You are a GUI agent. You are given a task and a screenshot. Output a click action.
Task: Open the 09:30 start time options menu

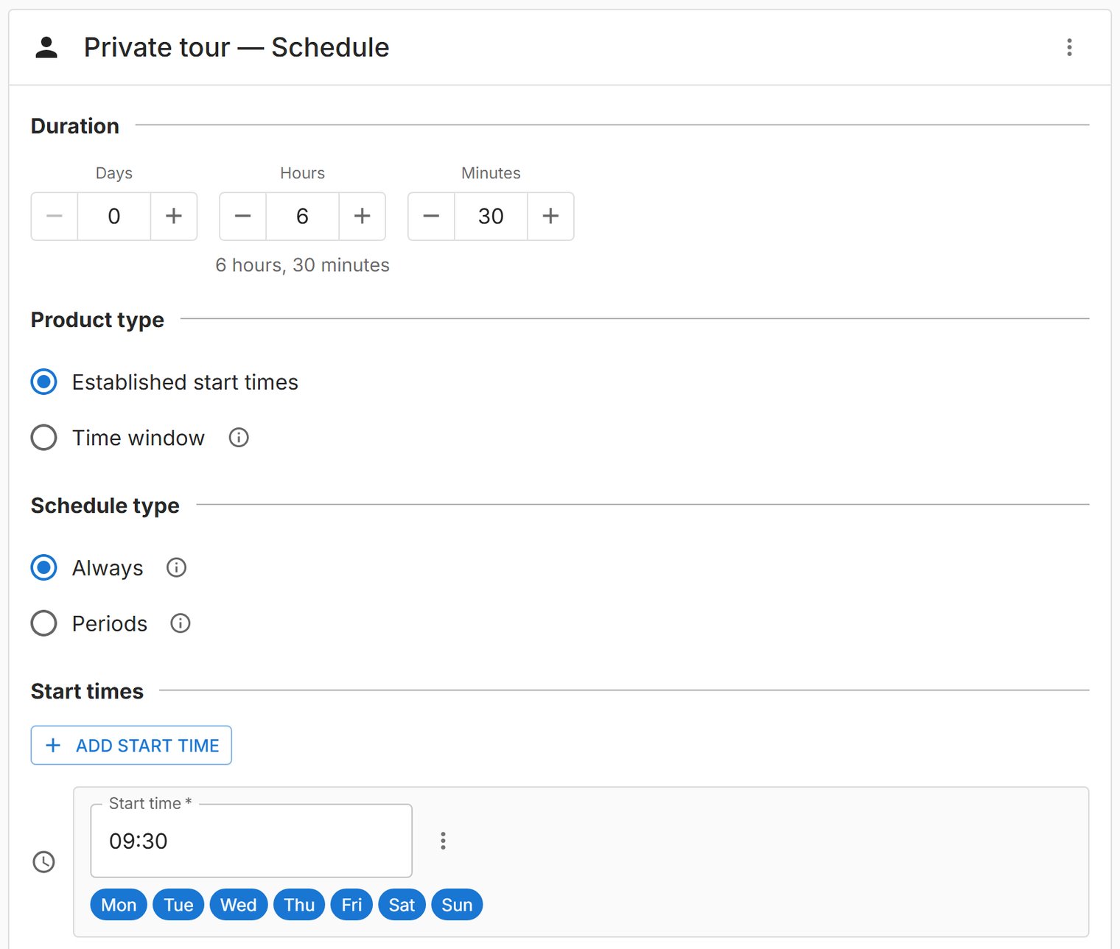[x=443, y=841]
